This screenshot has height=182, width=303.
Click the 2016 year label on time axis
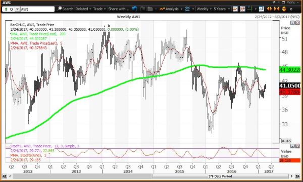(x=231, y=171)
